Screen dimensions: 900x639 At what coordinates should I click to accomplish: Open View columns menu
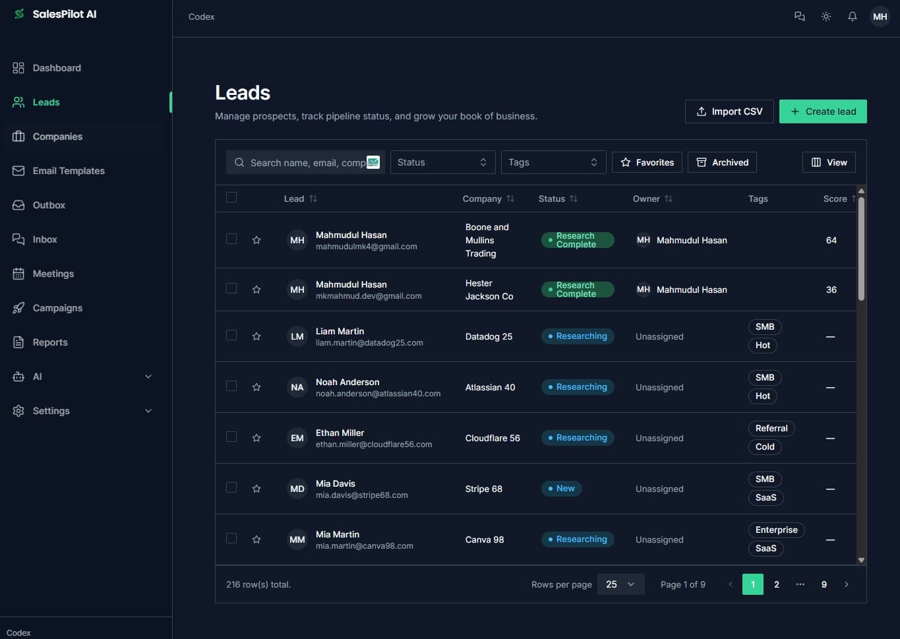(829, 162)
